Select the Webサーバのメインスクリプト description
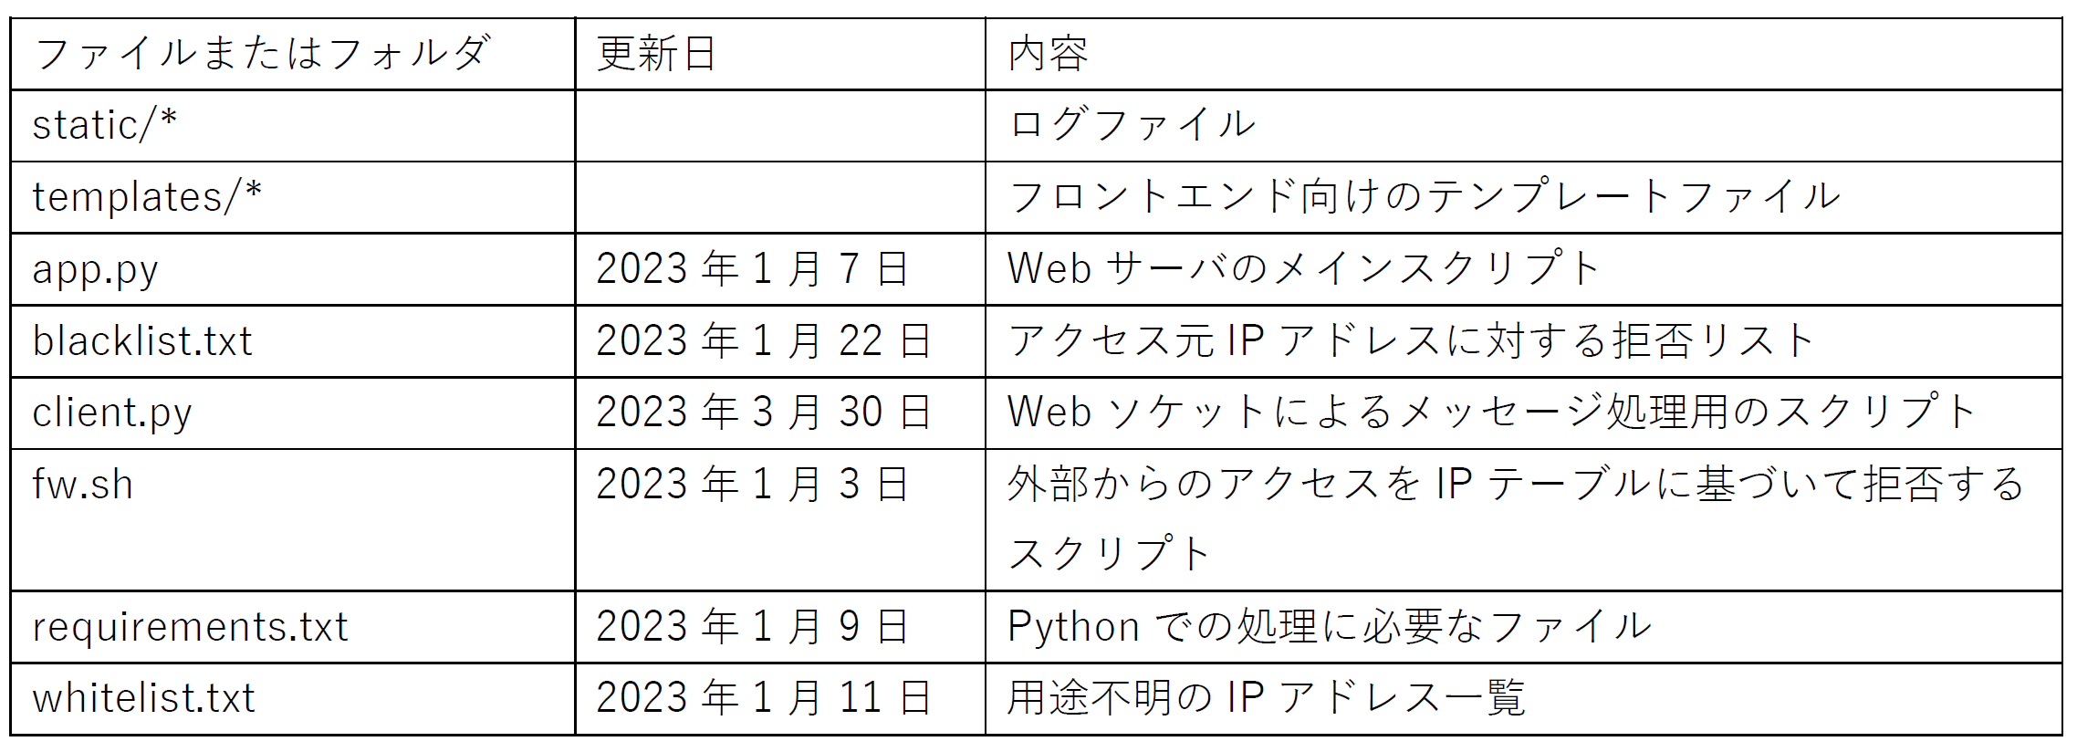 pos(1303,269)
